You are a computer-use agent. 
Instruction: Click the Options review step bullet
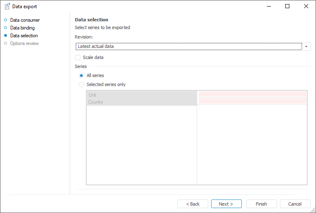[6, 43]
